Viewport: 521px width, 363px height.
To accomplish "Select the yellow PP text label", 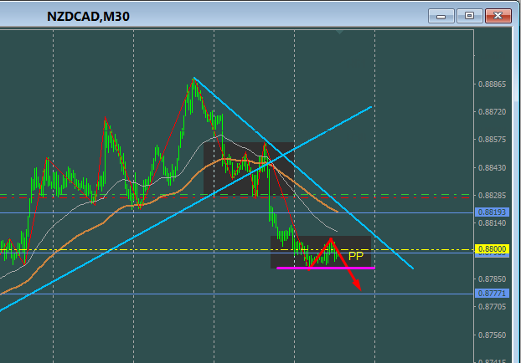I will click(355, 256).
